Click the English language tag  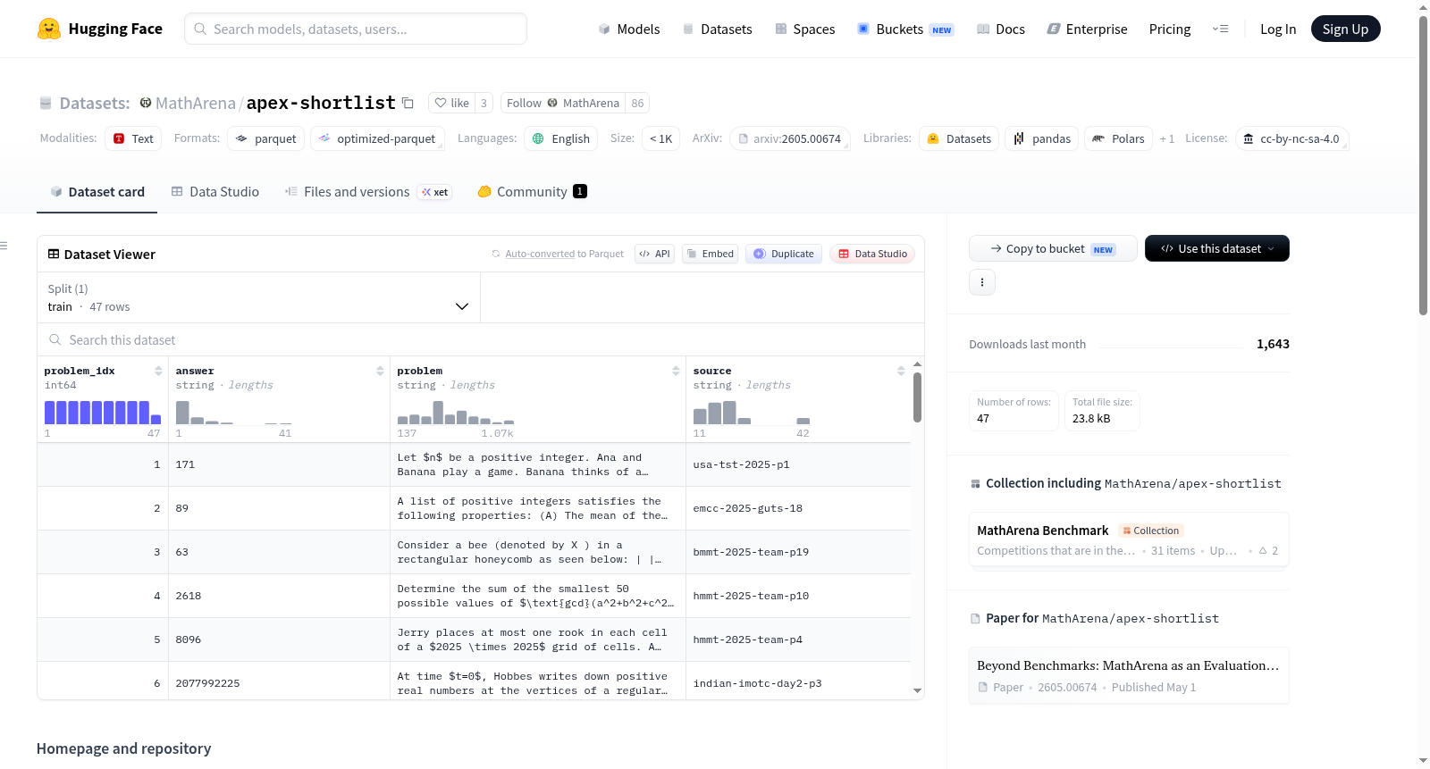pyautogui.click(x=561, y=138)
